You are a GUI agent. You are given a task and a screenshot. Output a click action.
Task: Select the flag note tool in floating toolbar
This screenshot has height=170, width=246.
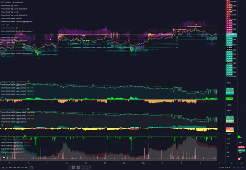pos(89,167)
